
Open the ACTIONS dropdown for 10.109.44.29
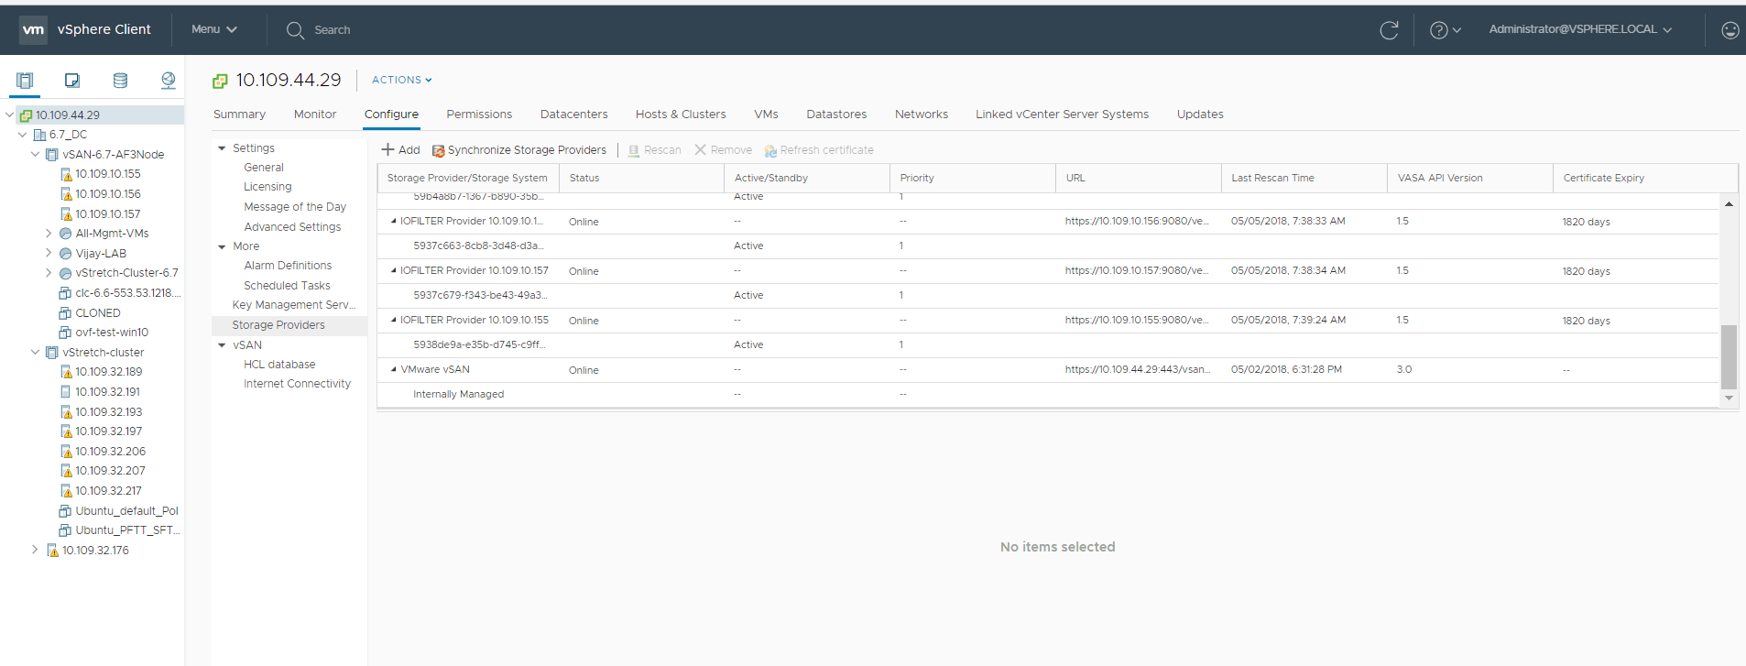(401, 81)
